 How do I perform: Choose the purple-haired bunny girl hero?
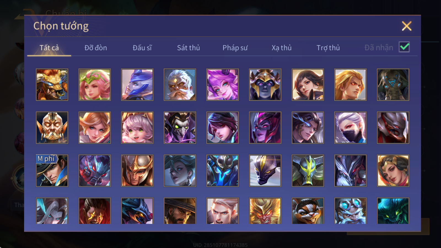coord(222,85)
